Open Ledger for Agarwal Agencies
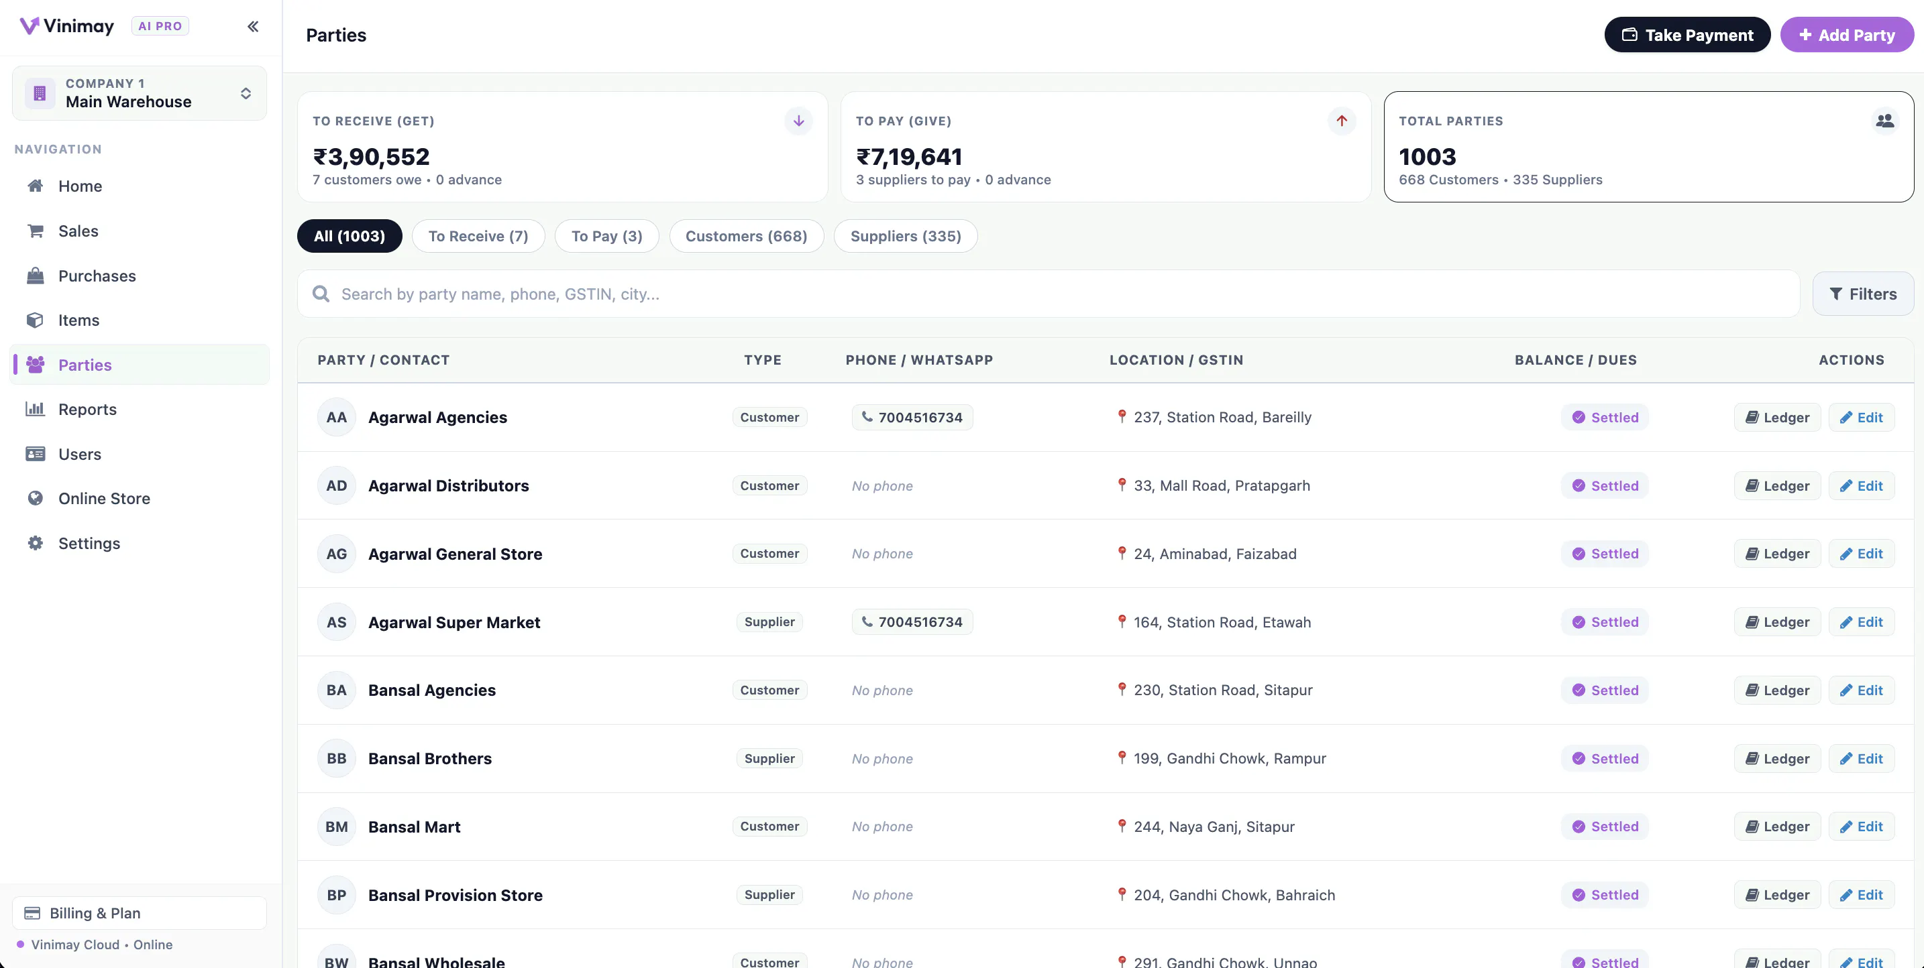This screenshot has width=1924, height=968. (1777, 417)
